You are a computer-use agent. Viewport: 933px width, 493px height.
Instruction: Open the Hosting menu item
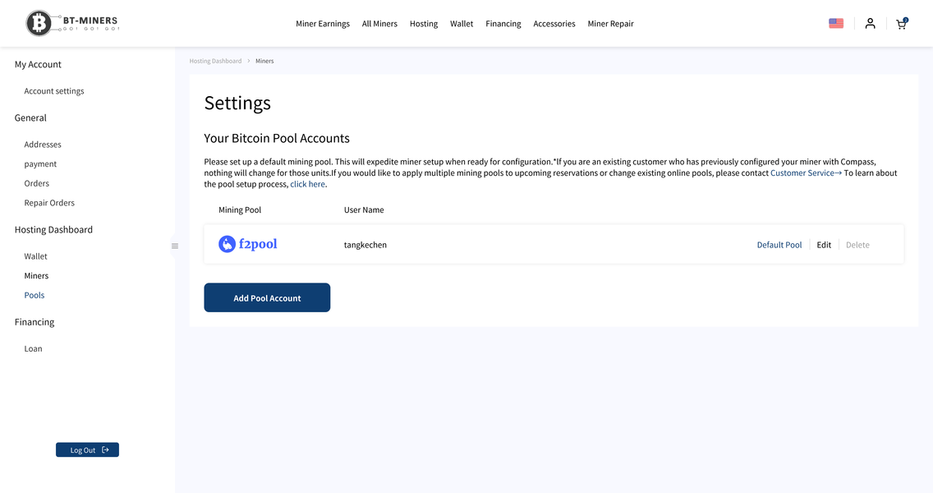[424, 24]
